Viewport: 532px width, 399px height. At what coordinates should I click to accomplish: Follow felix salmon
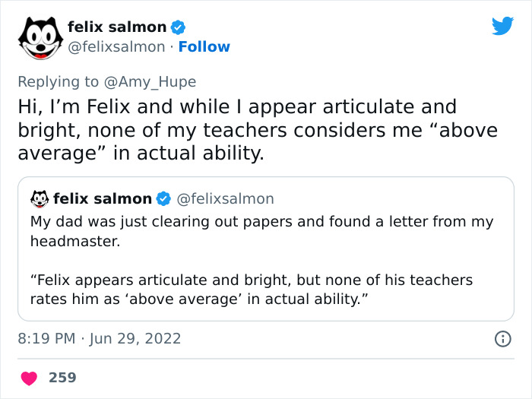pos(204,47)
